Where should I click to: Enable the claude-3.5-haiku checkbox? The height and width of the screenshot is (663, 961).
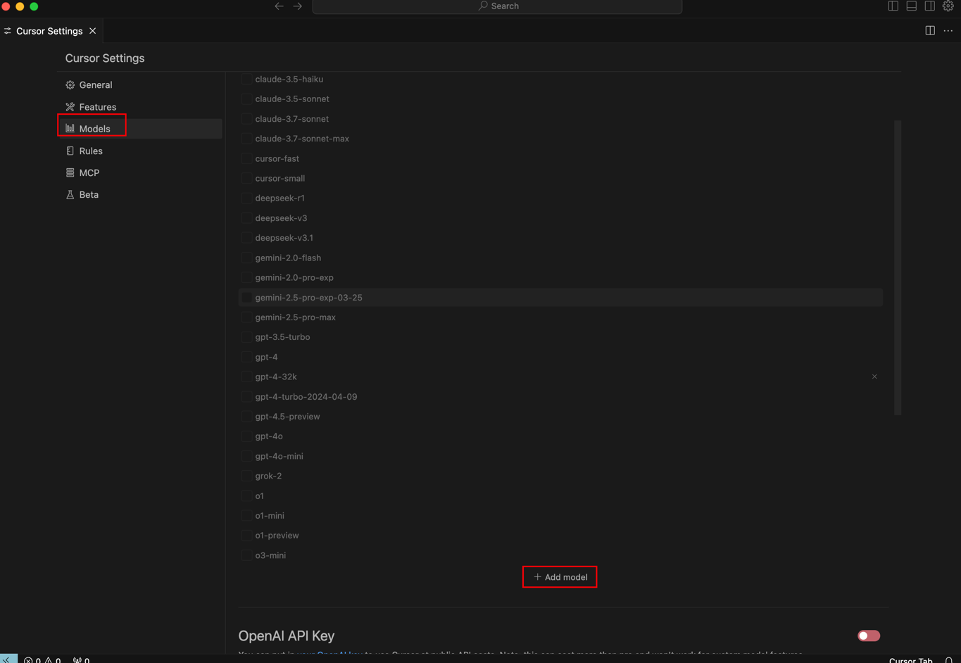click(x=246, y=80)
